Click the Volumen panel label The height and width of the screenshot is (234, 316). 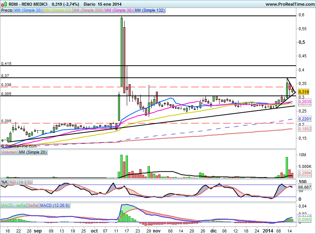pos(9,152)
